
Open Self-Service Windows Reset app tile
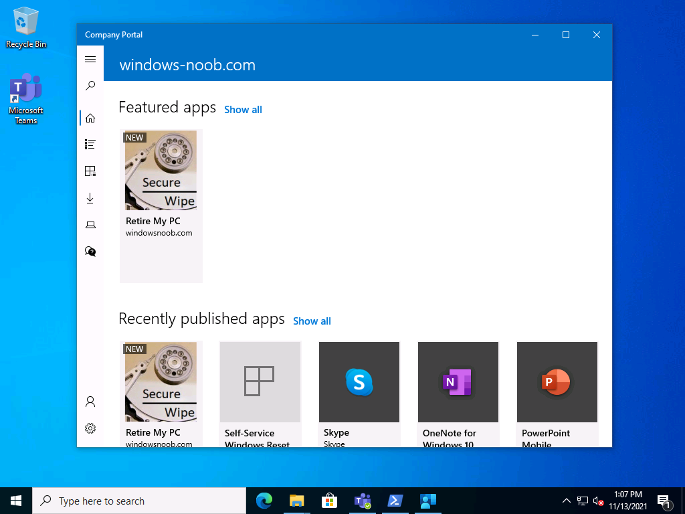(x=260, y=394)
